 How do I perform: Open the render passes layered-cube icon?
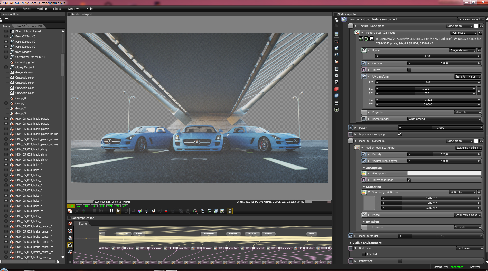pos(336,95)
